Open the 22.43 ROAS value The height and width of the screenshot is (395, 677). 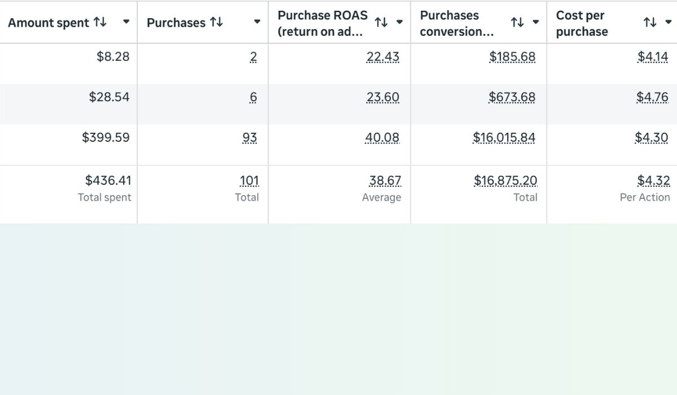[383, 57]
